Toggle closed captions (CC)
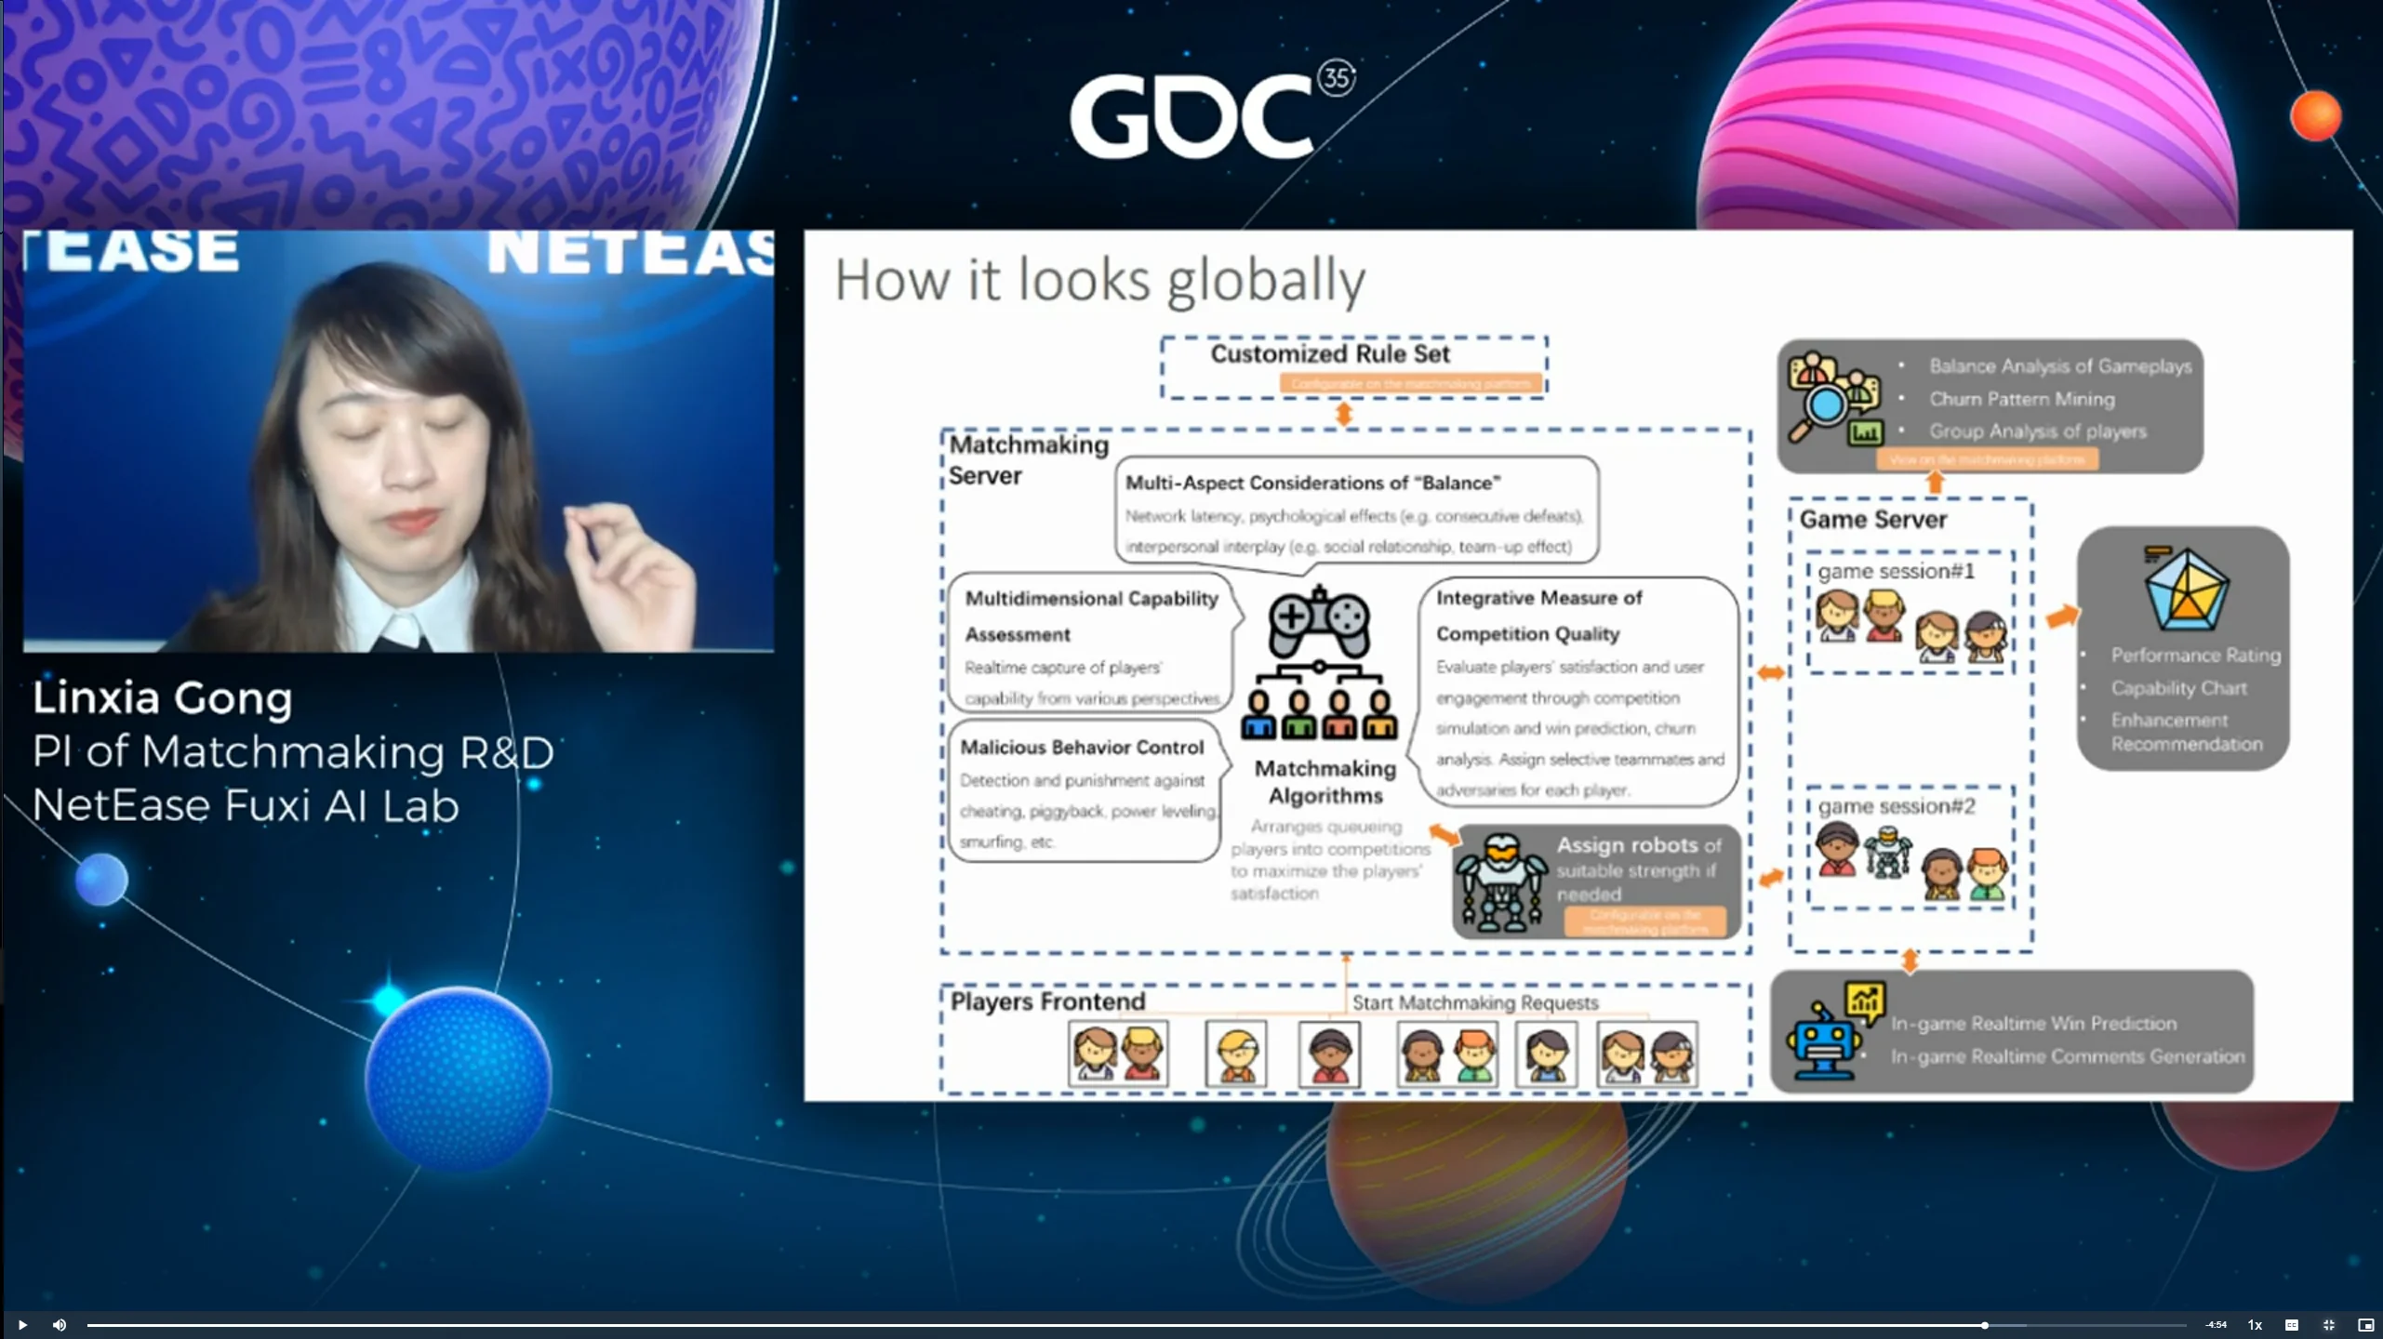Image resolution: width=2383 pixels, height=1339 pixels. click(2292, 1325)
